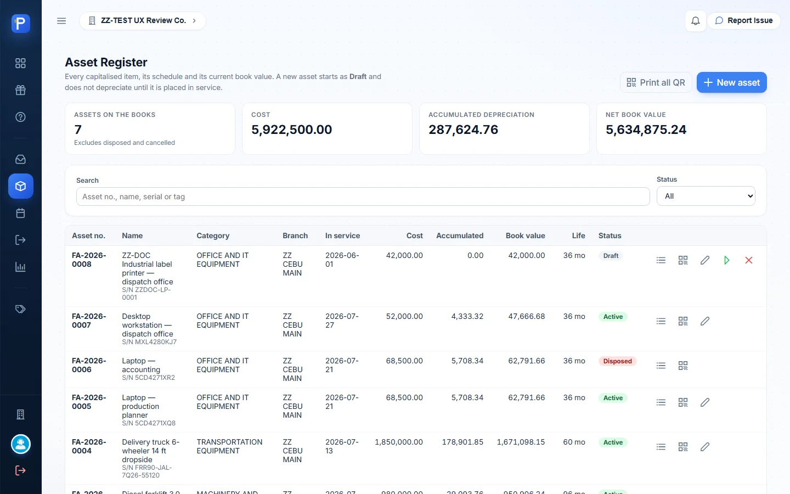The width and height of the screenshot is (790, 494).
Task: Open the building company icon in sidebar
Action: pyautogui.click(x=20, y=414)
